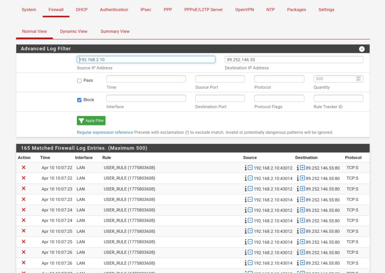Click destination plus icon for 10:07:25 port 43012 row
The width and height of the screenshot is (385, 273).
[x=302, y=231]
